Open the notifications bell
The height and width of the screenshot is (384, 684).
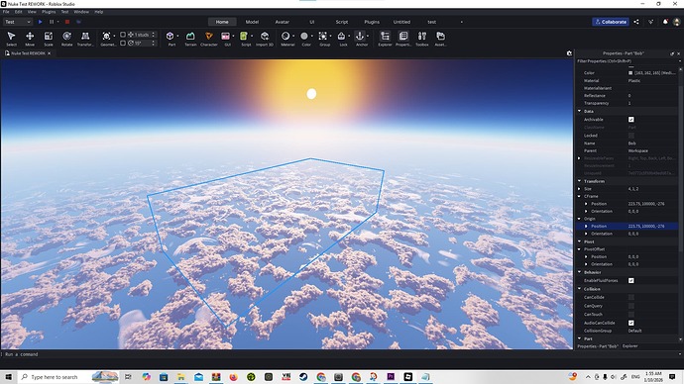pyautogui.click(x=665, y=22)
